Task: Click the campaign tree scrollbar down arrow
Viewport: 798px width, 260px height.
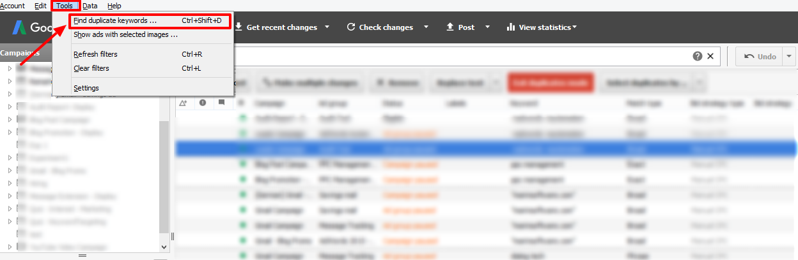Action: coord(164,247)
